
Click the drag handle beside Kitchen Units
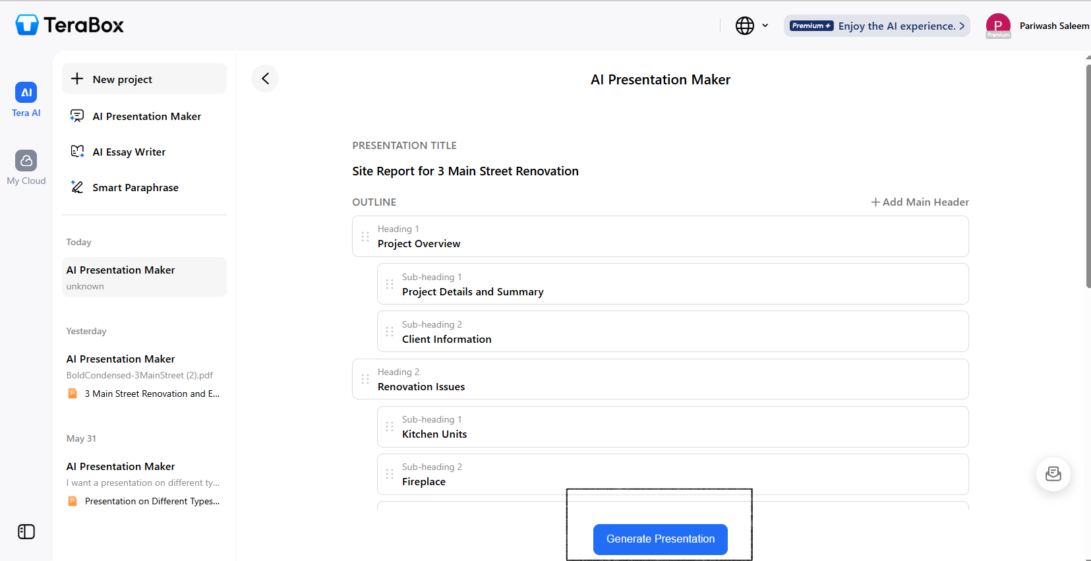click(x=390, y=427)
